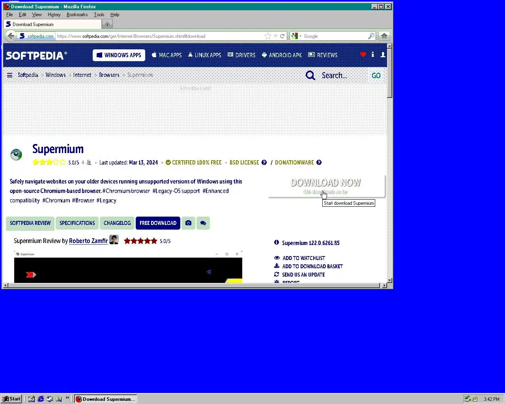Open the comments speech bubble tab icon
The image size is (505, 404).
click(x=203, y=223)
